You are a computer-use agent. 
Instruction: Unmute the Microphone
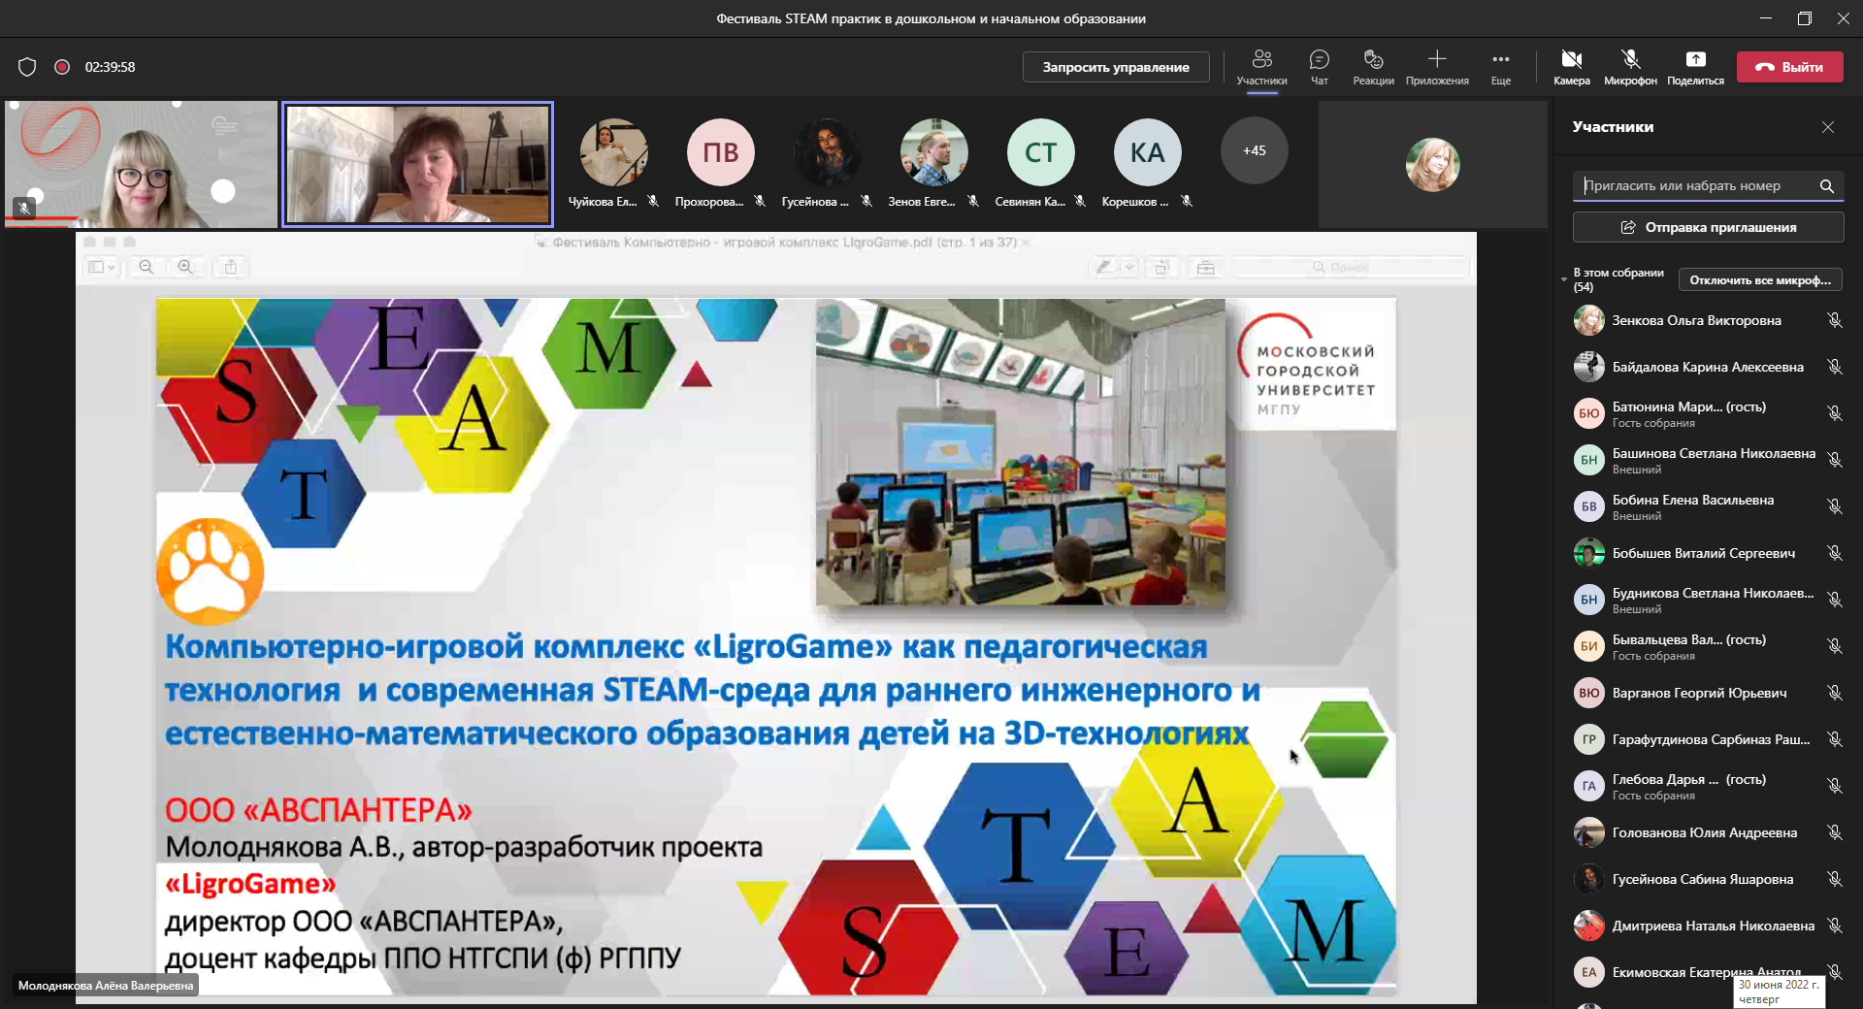(1630, 60)
